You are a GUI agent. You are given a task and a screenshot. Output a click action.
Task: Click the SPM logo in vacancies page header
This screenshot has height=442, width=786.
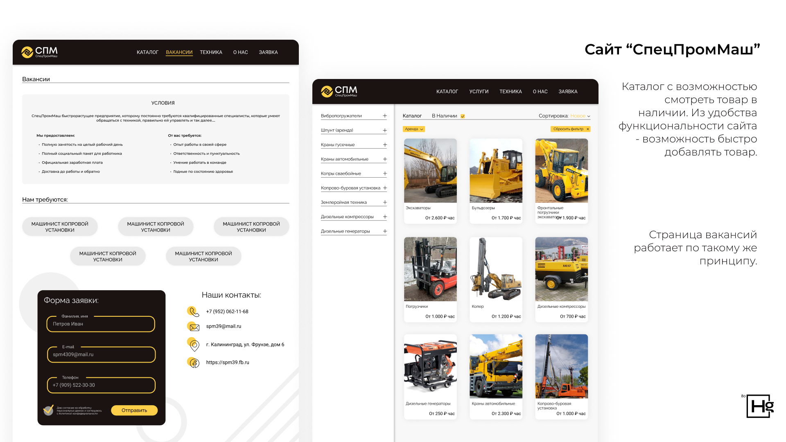click(x=39, y=52)
